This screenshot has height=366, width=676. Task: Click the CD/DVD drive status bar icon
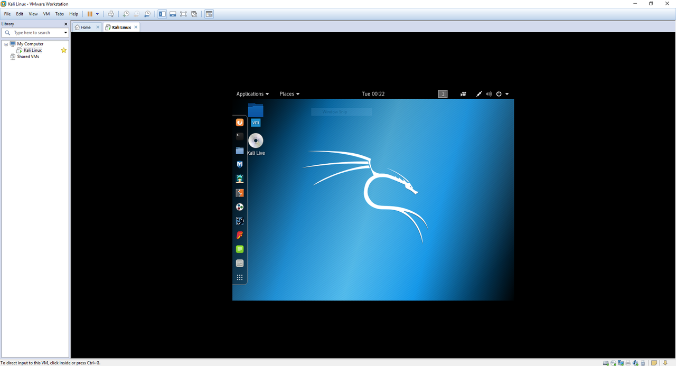[x=613, y=363]
